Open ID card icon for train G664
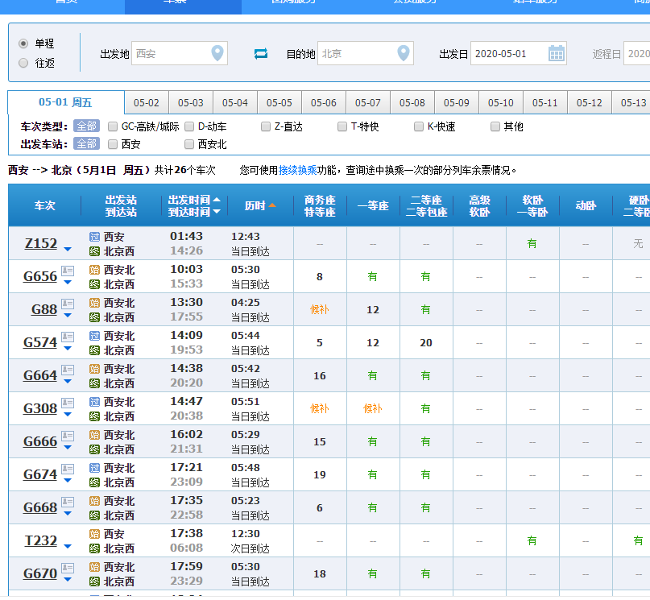 pos(68,370)
